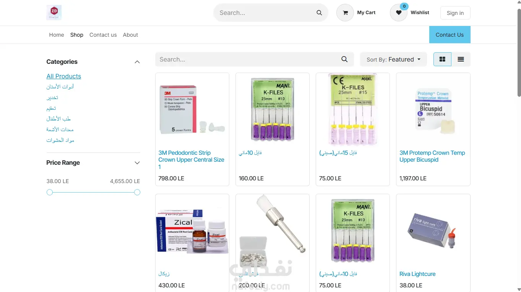Open the 75.00 LE K-Files #10 image
This screenshot has width=521, height=292.
pos(353,230)
